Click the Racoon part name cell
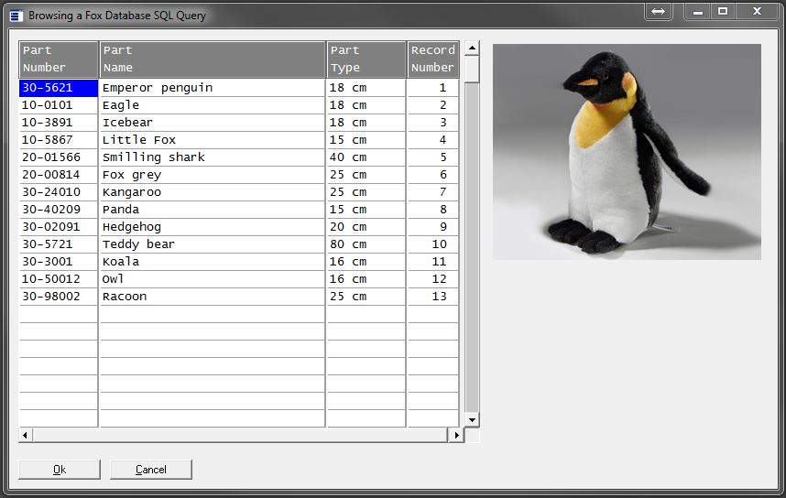 pos(212,297)
